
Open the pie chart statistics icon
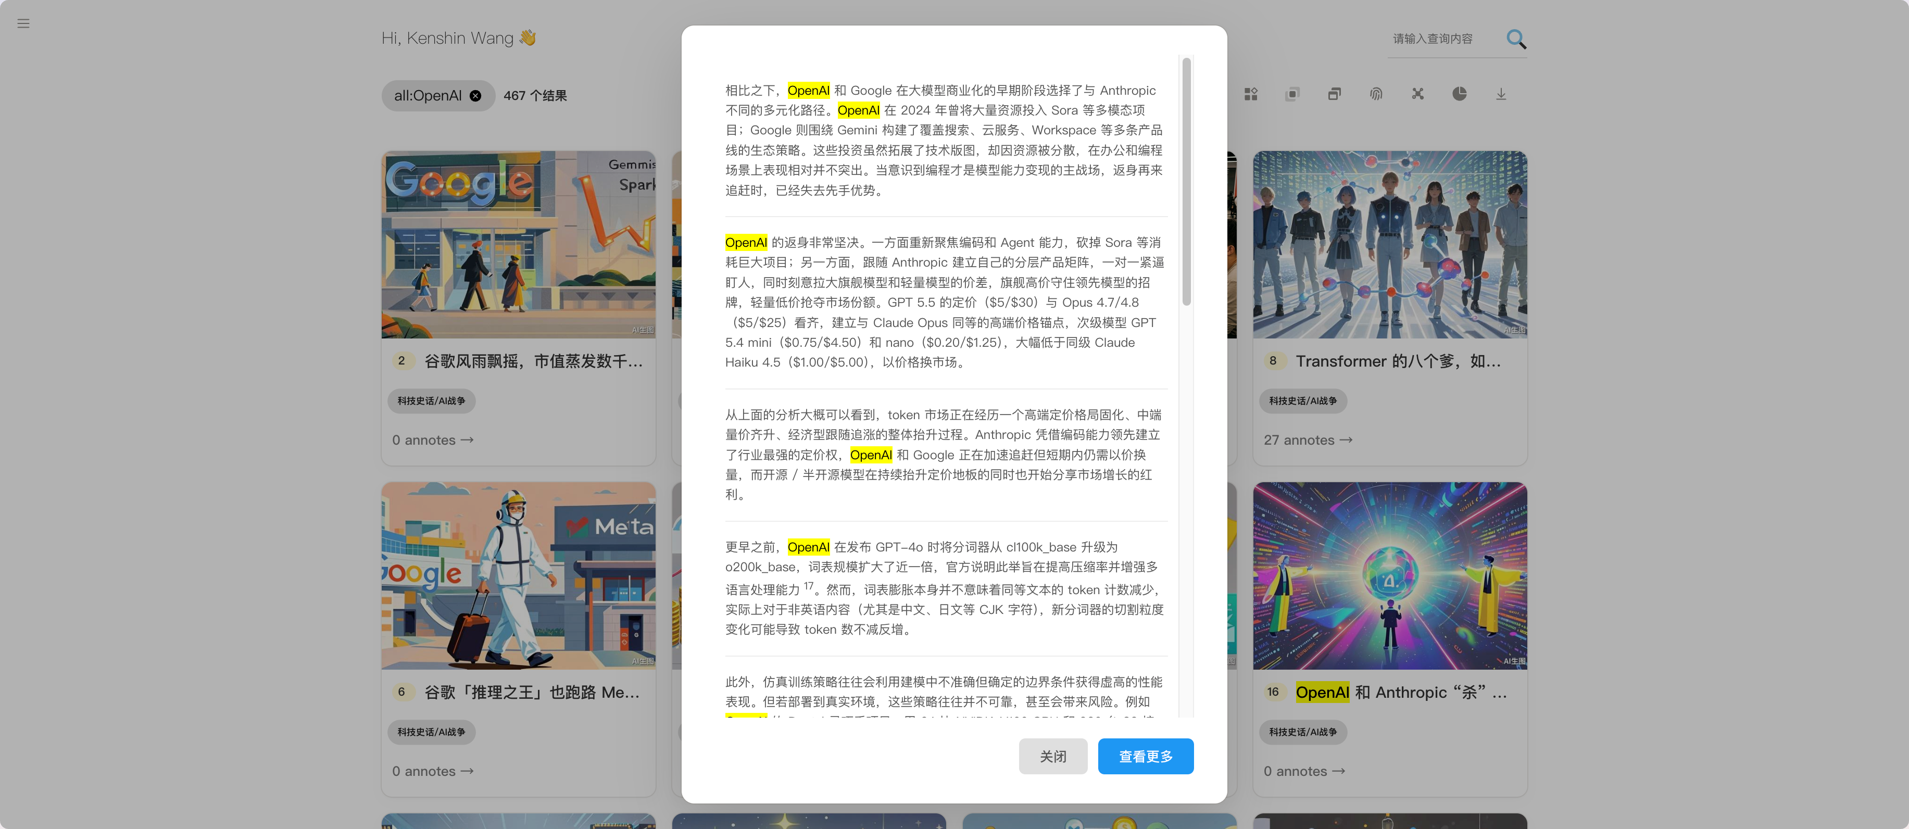click(1459, 94)
